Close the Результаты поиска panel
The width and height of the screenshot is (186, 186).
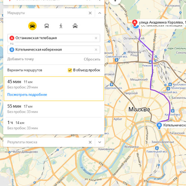[90, 142]
